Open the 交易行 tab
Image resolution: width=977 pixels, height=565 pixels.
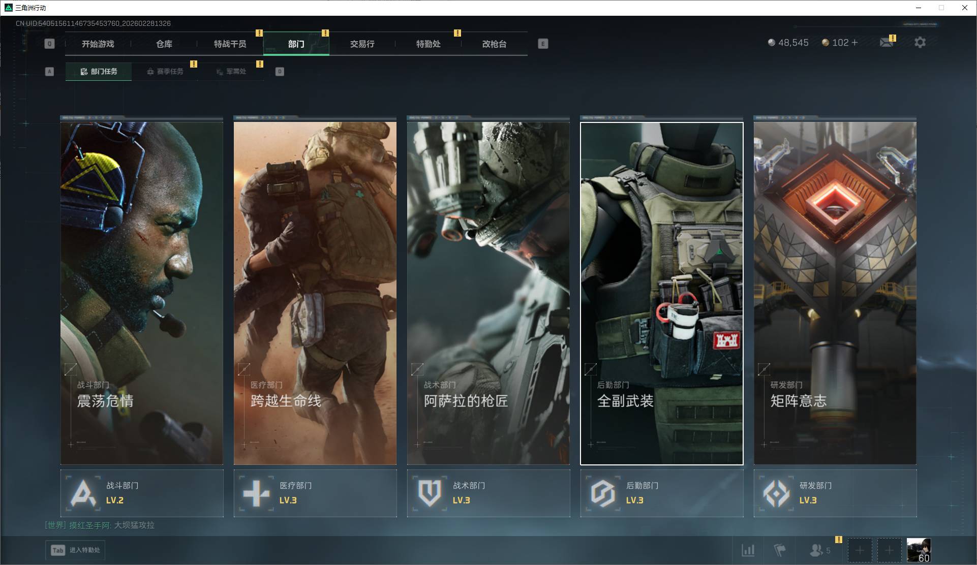pyautogui.click(x=362, y=44)
